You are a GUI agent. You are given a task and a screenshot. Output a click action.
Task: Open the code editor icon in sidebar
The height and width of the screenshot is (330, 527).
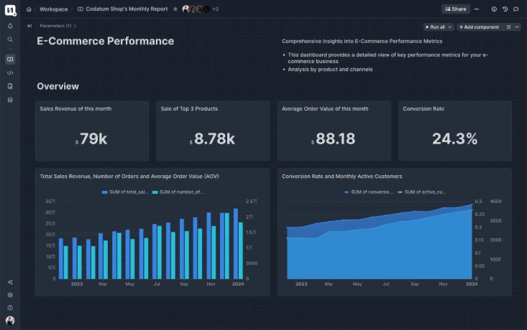10,72
